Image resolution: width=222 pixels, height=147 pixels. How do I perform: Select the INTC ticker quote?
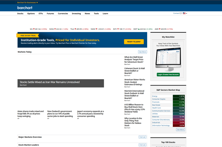[x=122, y=29]
